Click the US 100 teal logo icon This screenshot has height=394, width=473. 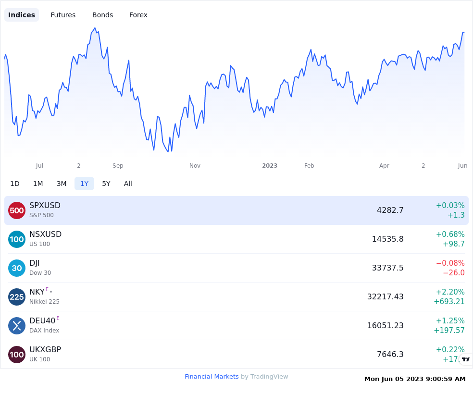(x=17, y=239)
